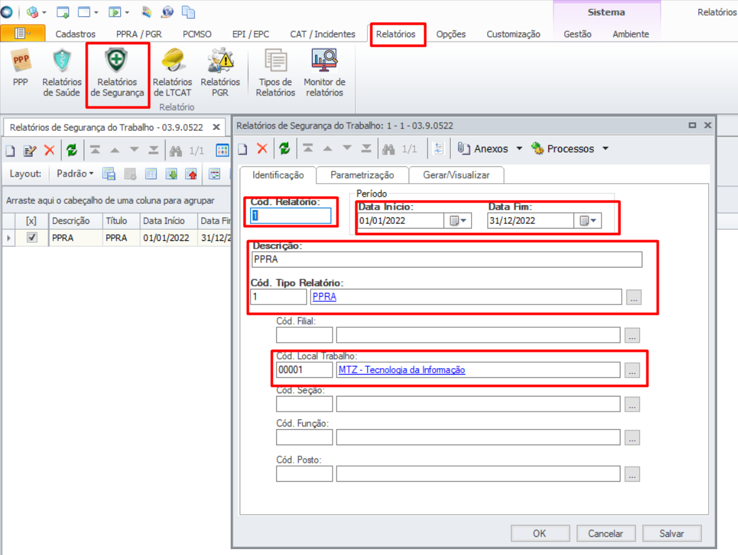
Task: Open Relatórios de Saúde
Action: [x=62, y=73]
